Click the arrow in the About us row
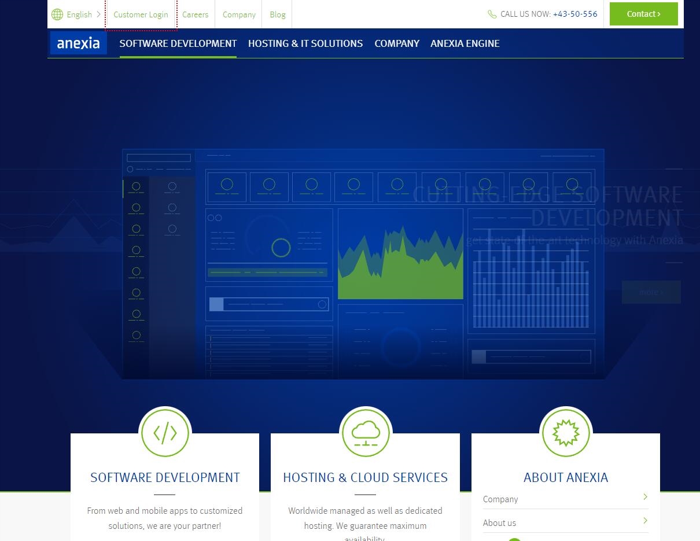This screenshot has width=700, height=541. [x=645, y=521]
